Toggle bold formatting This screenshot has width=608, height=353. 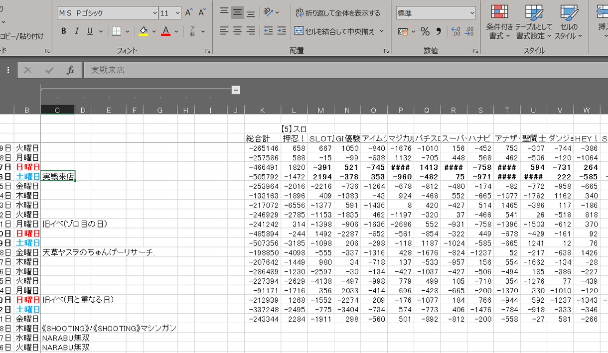pyautogui.click(x=64, y=31)
